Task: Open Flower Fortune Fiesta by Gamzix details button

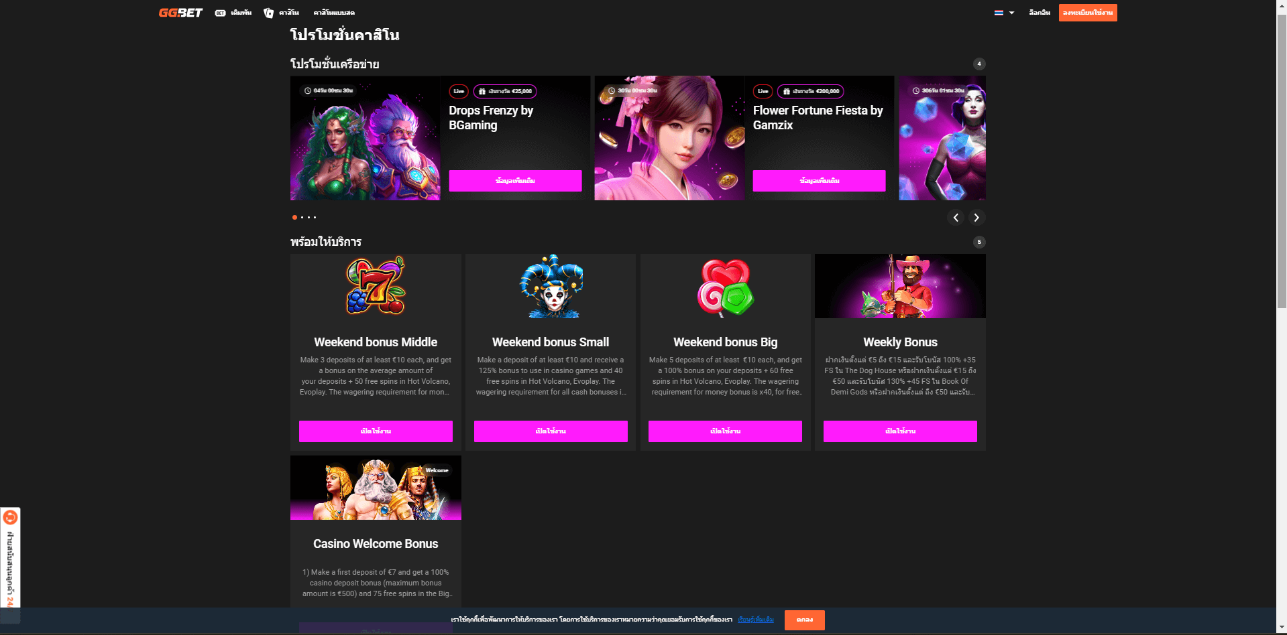Action: 819,181
